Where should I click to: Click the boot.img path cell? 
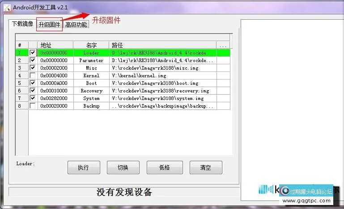[x=163, y=83]
